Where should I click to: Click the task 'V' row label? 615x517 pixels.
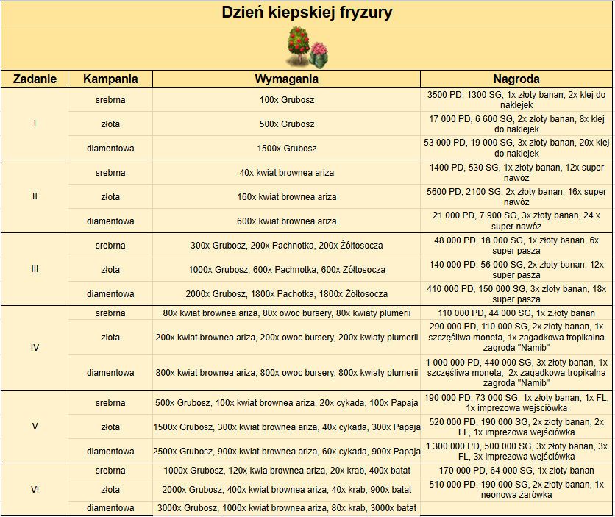click(x=35, y=427)
